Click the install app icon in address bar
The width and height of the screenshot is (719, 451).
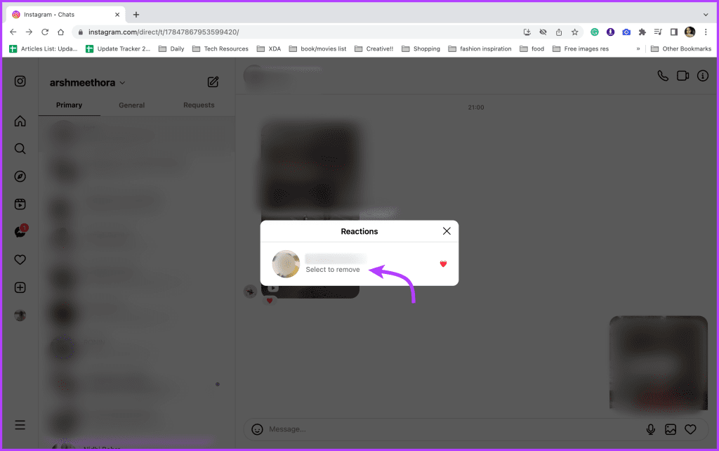(x=527, y=32)
